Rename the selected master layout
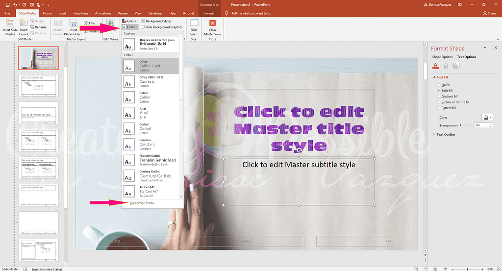The width and height of the screenshot is (502, 271). (x=38, y=27)
